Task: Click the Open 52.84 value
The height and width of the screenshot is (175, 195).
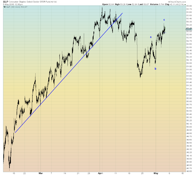Action: (x=108, y=4)
